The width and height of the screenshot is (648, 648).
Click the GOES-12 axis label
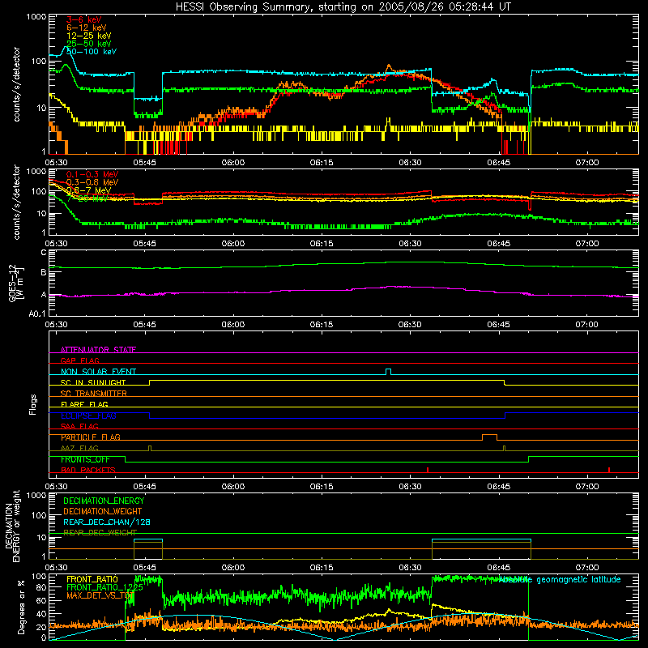(16, 283)
